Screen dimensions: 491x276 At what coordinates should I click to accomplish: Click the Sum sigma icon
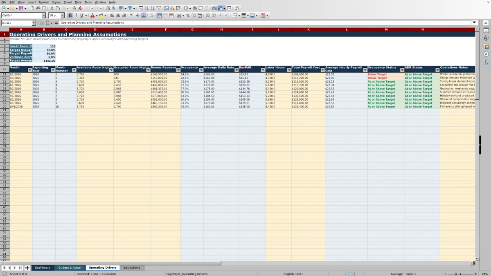click(47, 23)
